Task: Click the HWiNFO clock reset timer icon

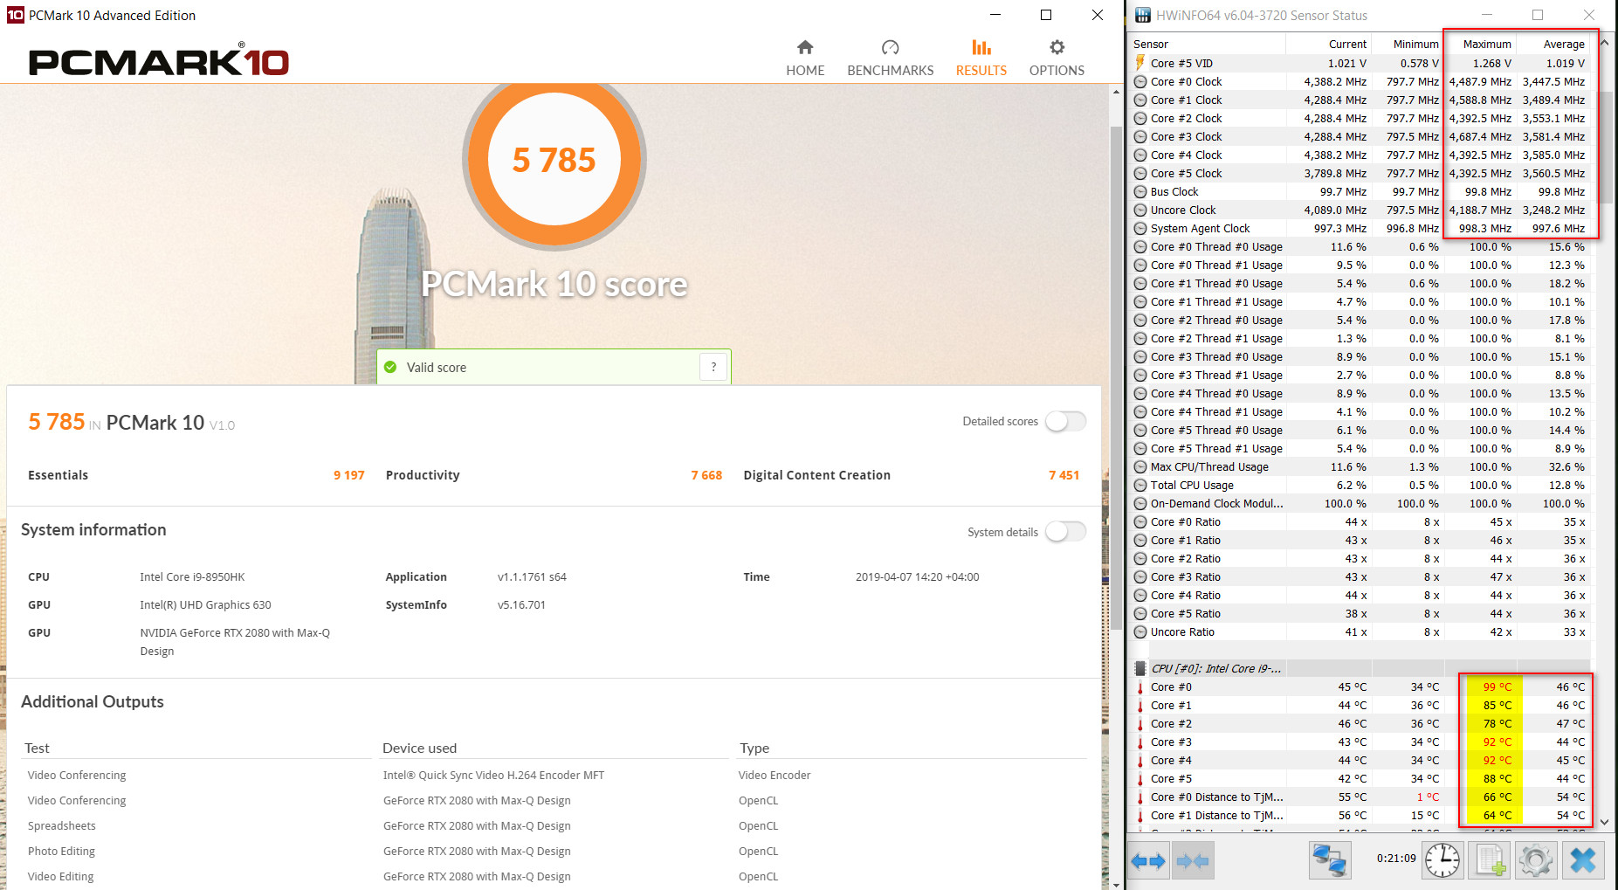Action: coord(1442,860)
